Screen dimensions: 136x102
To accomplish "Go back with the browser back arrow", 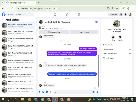I will click(x=3, y=8).
